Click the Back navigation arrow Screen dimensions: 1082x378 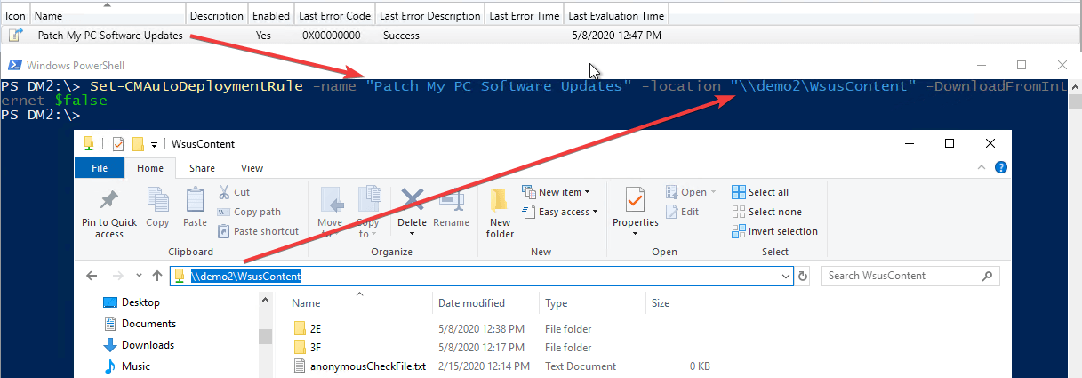(x=92, y=276)
